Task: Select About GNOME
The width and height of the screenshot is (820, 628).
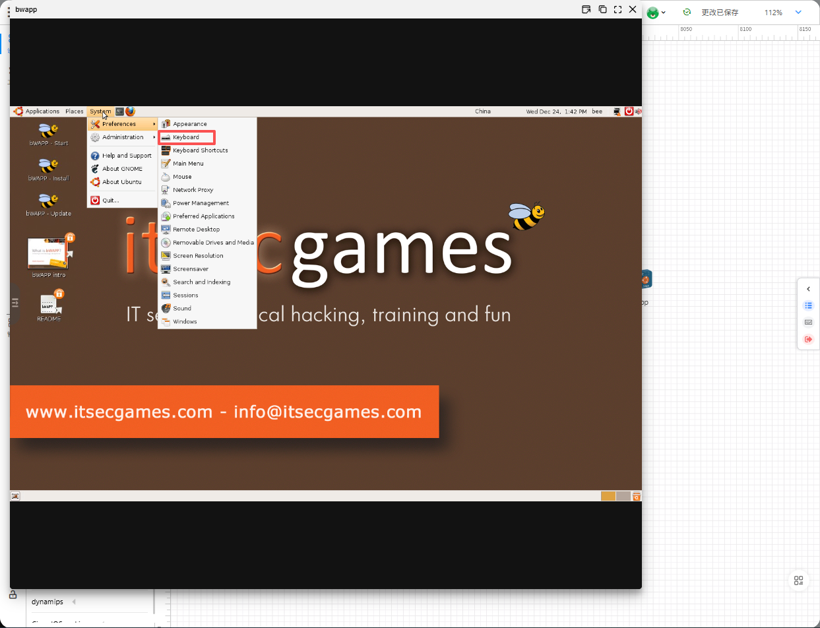Action: (123, 169)
